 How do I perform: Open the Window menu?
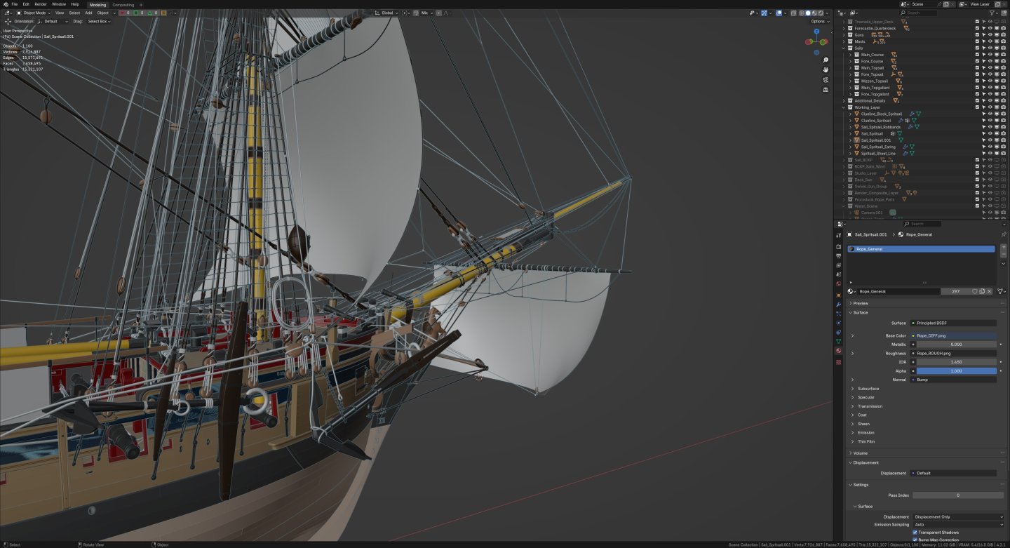pos(59,4)
